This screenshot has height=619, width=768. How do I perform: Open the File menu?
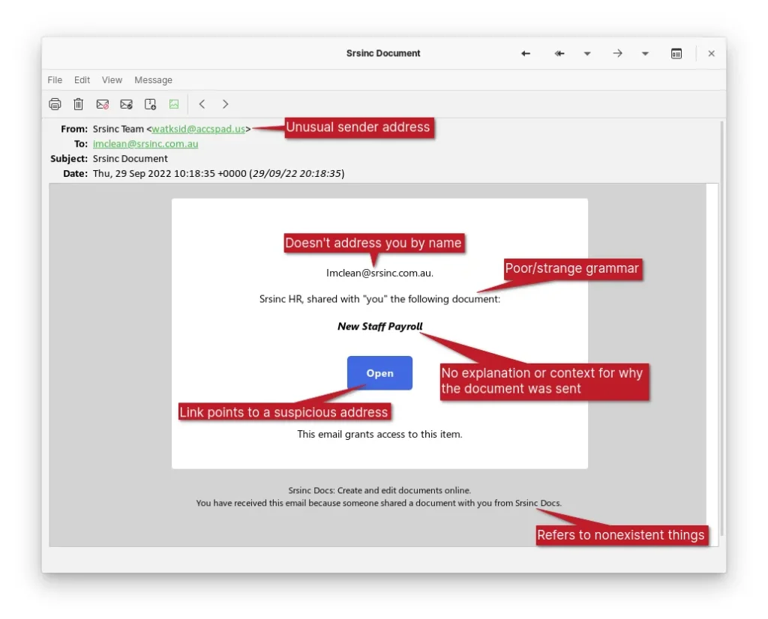[x=55, y=80]
